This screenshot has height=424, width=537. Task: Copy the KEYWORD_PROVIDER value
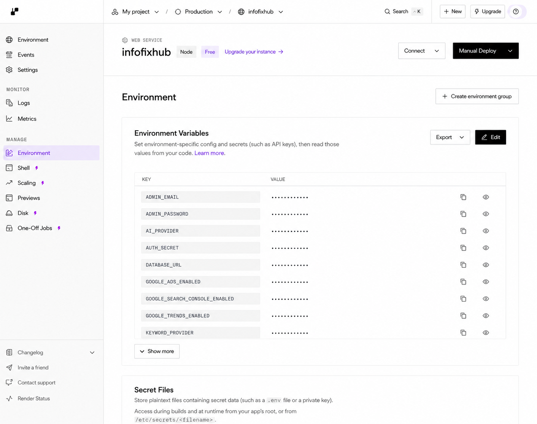coord(463,333)
